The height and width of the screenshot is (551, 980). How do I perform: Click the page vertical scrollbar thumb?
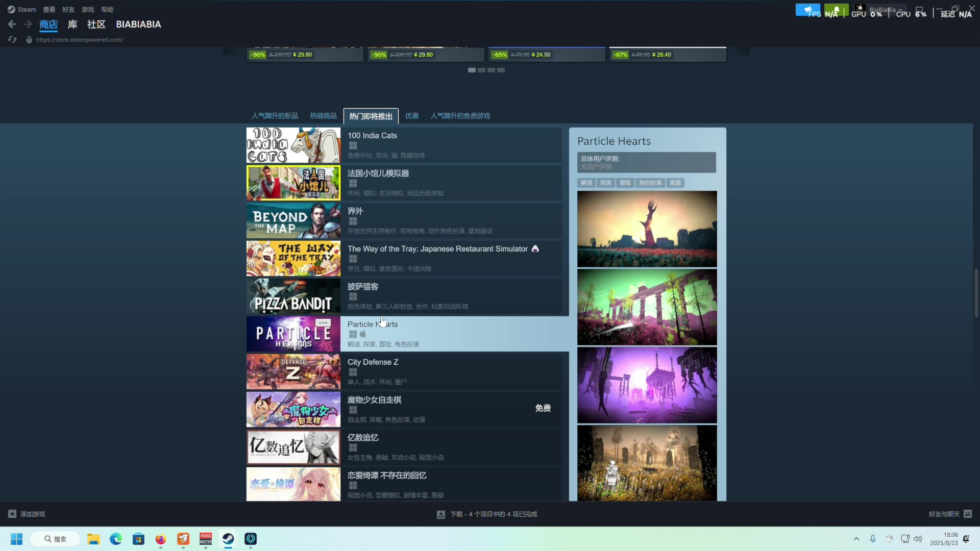976,293
